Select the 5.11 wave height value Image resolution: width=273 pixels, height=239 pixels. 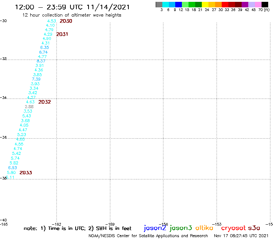point(10,177)
